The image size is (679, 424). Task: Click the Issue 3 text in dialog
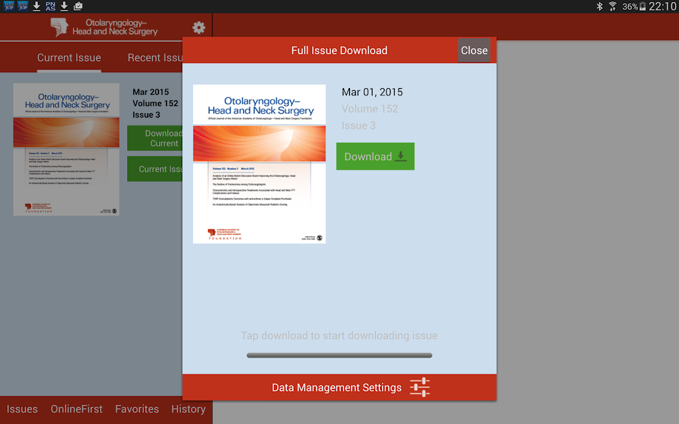(x=359, y=125)
